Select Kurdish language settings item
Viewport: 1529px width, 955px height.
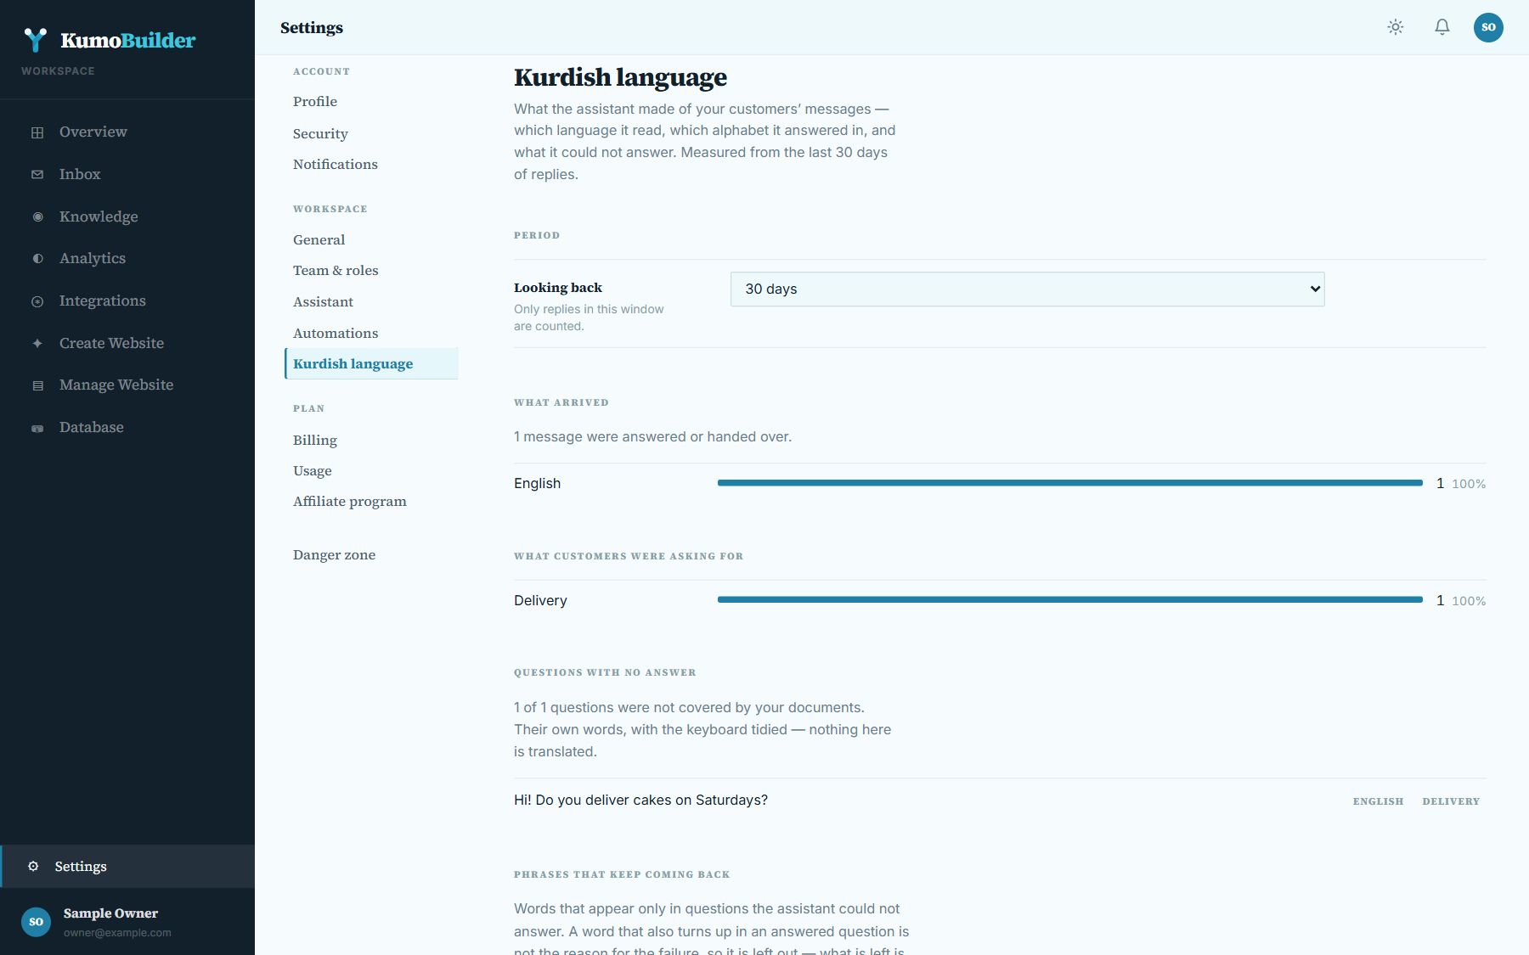tap(371, 364)
